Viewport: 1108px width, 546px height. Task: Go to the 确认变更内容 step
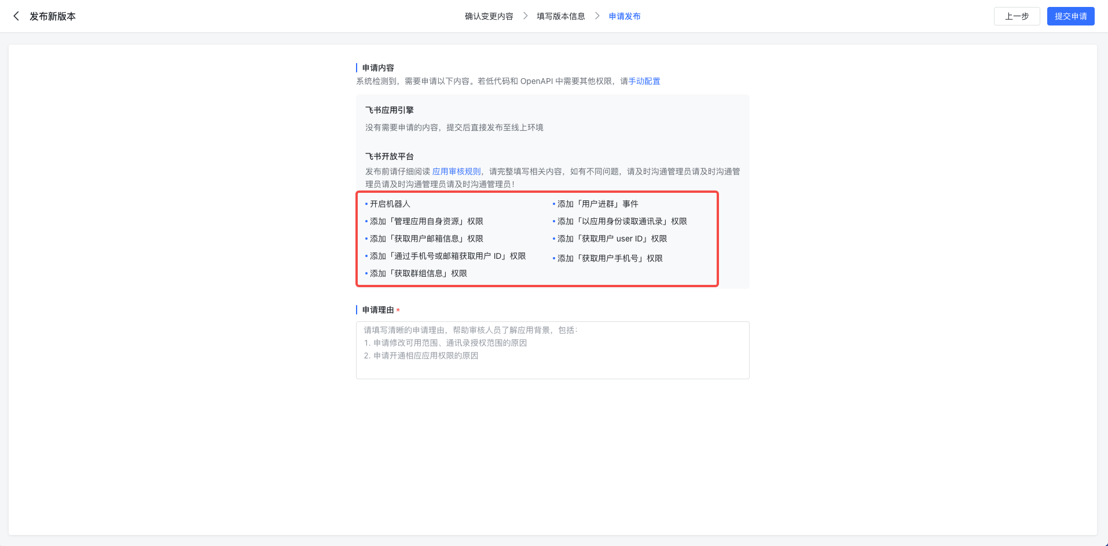click(489, 16)
